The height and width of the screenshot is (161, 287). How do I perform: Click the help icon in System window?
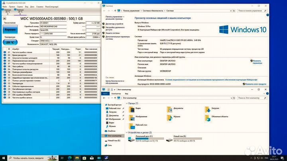[x=267, y=15]
